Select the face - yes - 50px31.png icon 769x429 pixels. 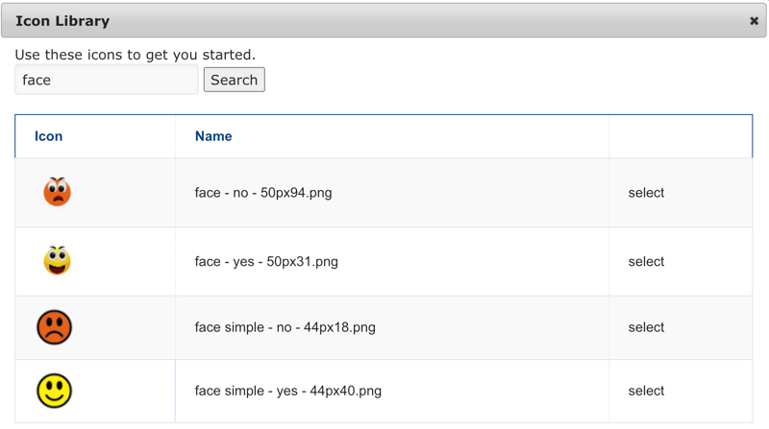click(x=646, y=261)
